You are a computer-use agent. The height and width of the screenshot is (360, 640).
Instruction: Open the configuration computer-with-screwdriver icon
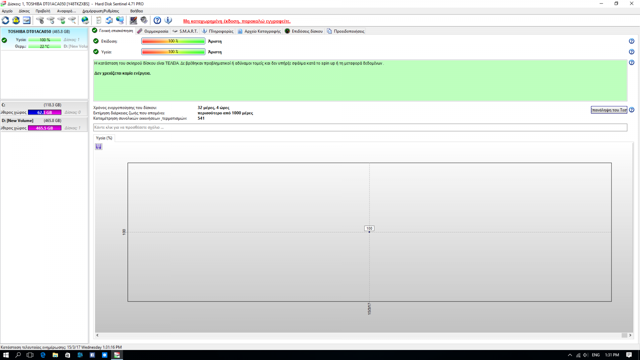134,20
